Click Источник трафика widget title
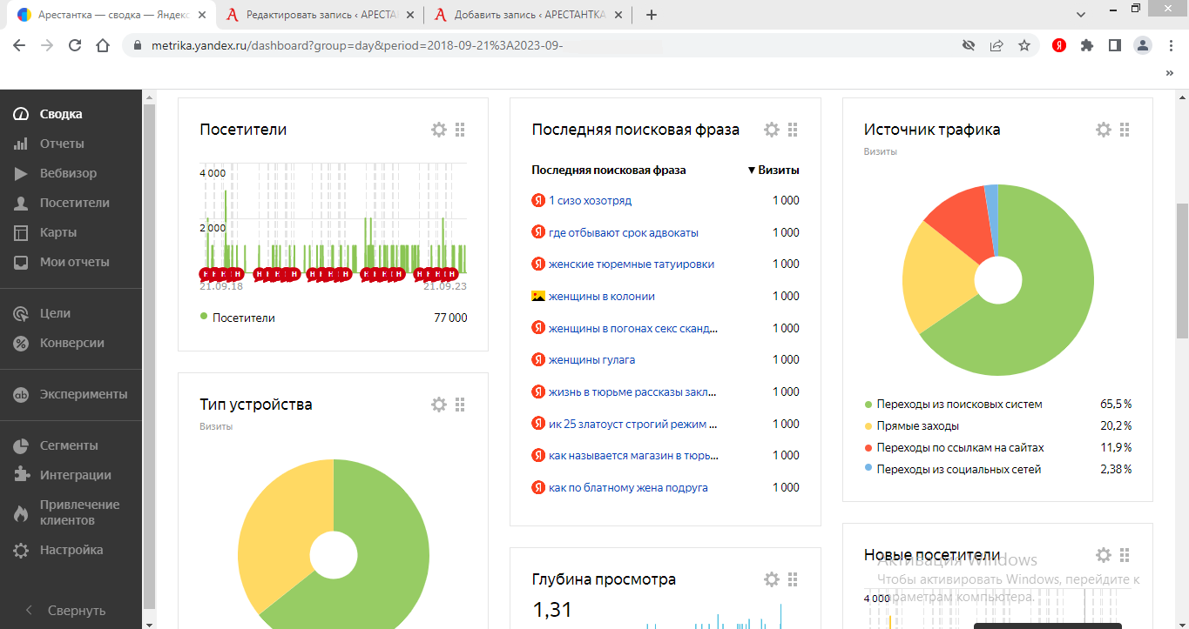1189x629 pixels. pyautogui.click(x=932, y=130)
